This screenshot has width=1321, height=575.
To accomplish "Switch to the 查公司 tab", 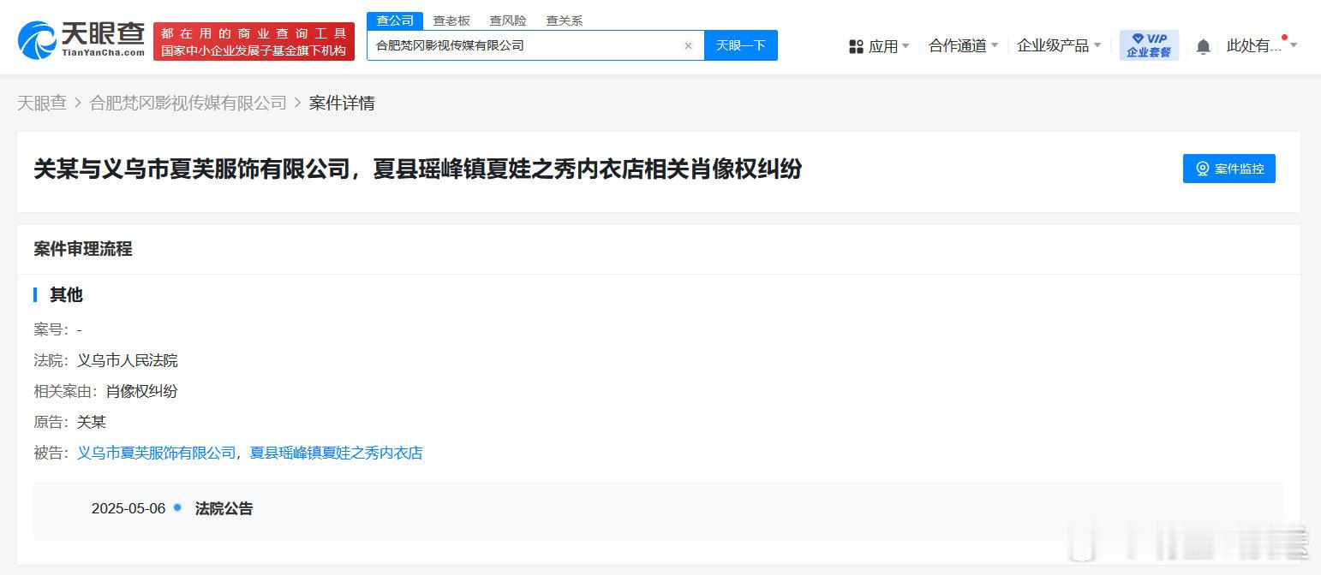I will point(395,21).
